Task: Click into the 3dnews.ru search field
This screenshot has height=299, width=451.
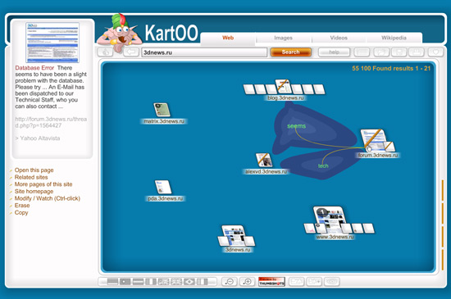Action: pos(204,52)
